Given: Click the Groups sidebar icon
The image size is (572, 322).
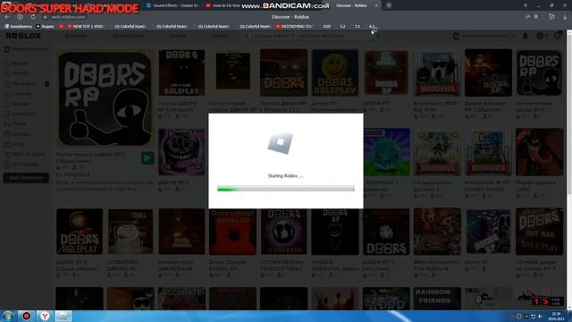Looking at the screenshot, I should pyautogui.click(x=7, y=134).
